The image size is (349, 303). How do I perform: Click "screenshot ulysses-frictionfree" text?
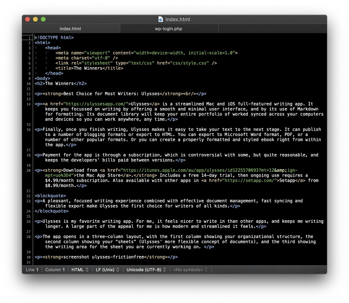click(x=104, y=257)
